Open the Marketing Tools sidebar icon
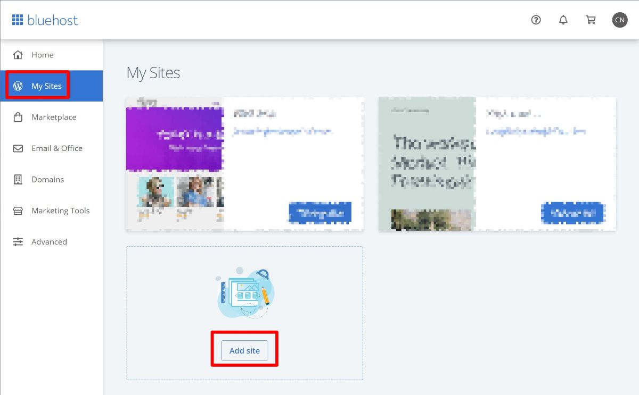639x395 pixels. pos(18,211)
